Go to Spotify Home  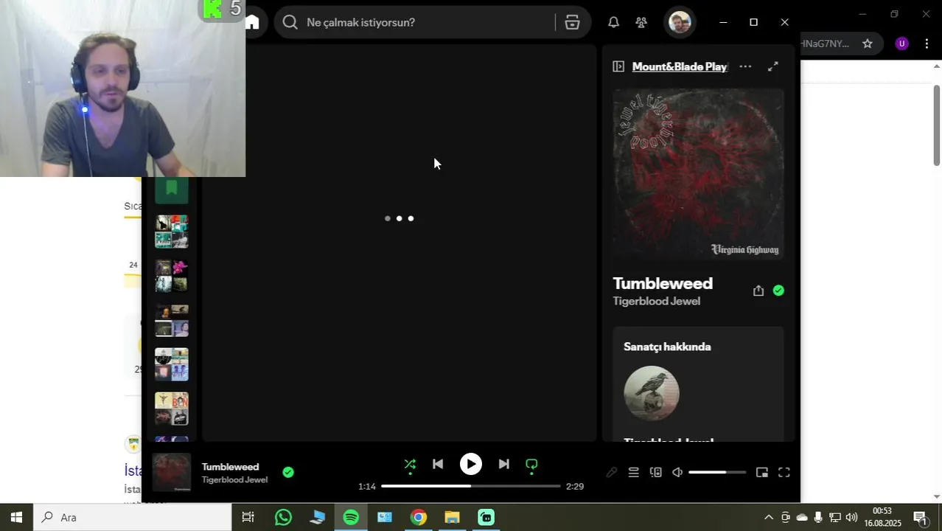[253, 22]
